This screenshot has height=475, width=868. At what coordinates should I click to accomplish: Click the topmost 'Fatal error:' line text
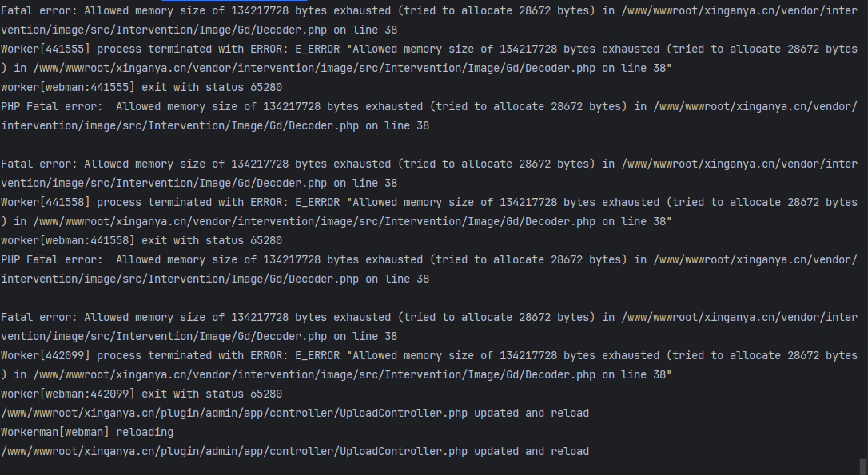(x=38, y=11)
